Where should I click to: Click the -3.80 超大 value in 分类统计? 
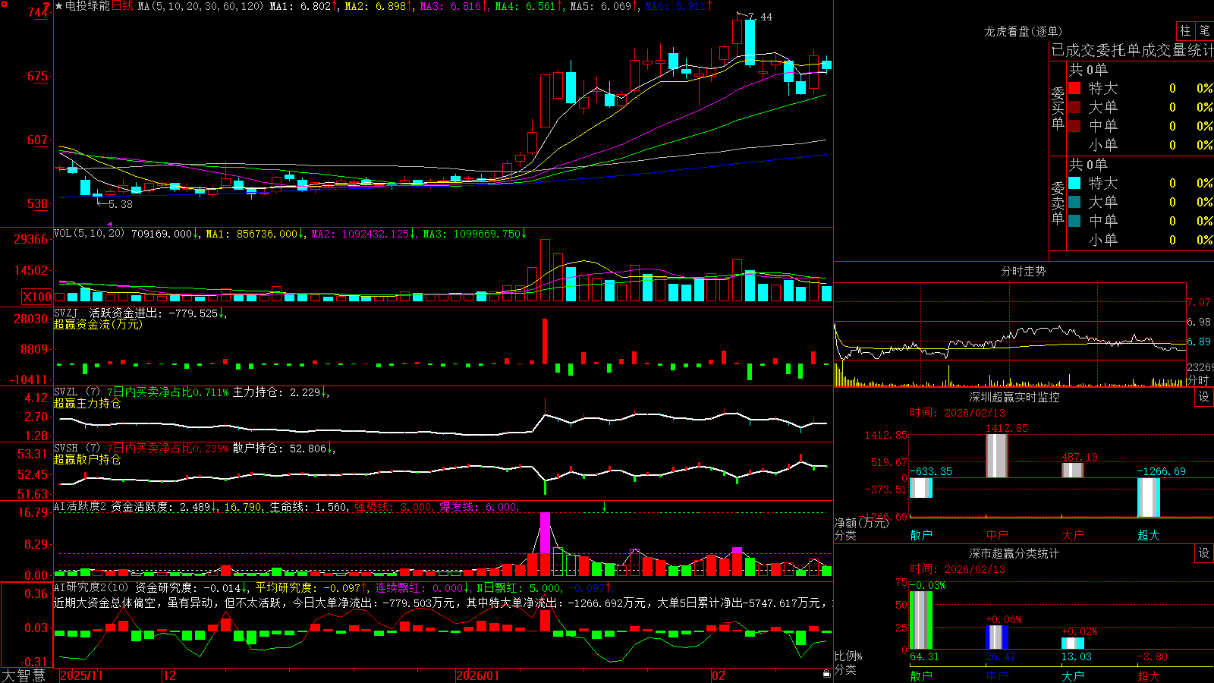[1153, 656]
